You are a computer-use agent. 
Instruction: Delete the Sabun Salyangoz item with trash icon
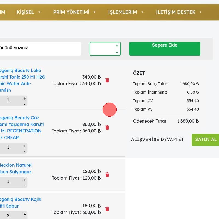tap(107, 175)
